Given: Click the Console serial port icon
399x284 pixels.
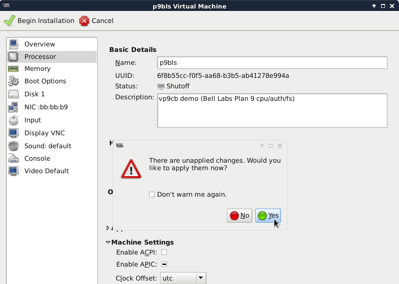Looking at the screenshot, I should pyautogui.click(x=13, y=159).
